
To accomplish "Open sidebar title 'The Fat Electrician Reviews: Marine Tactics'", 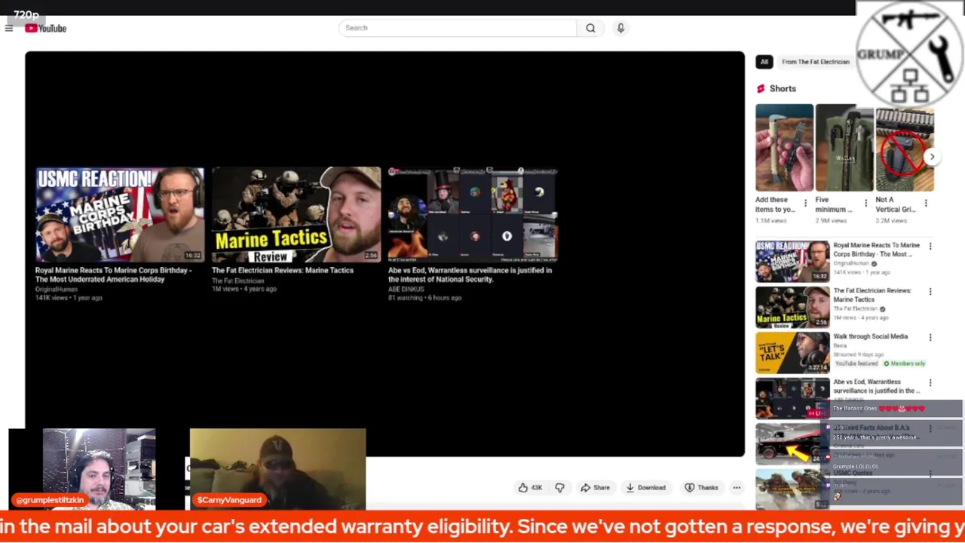I will (x=872, y=295).
